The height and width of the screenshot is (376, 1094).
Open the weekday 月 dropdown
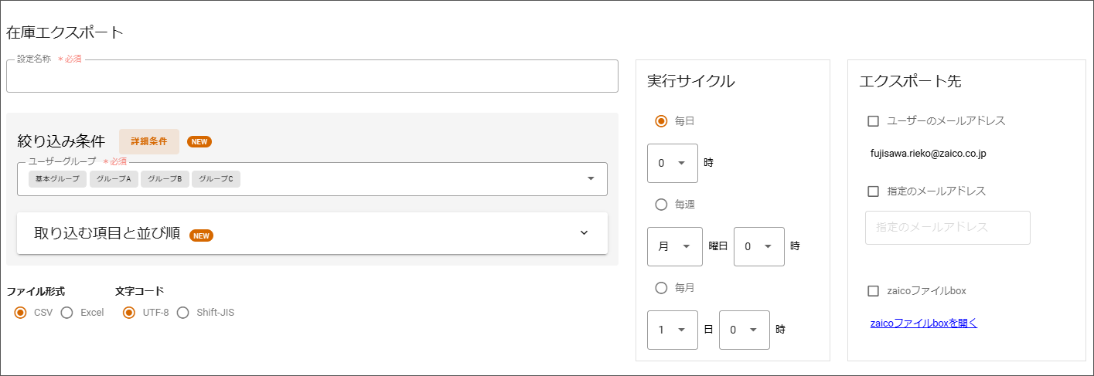click(674, 246)
